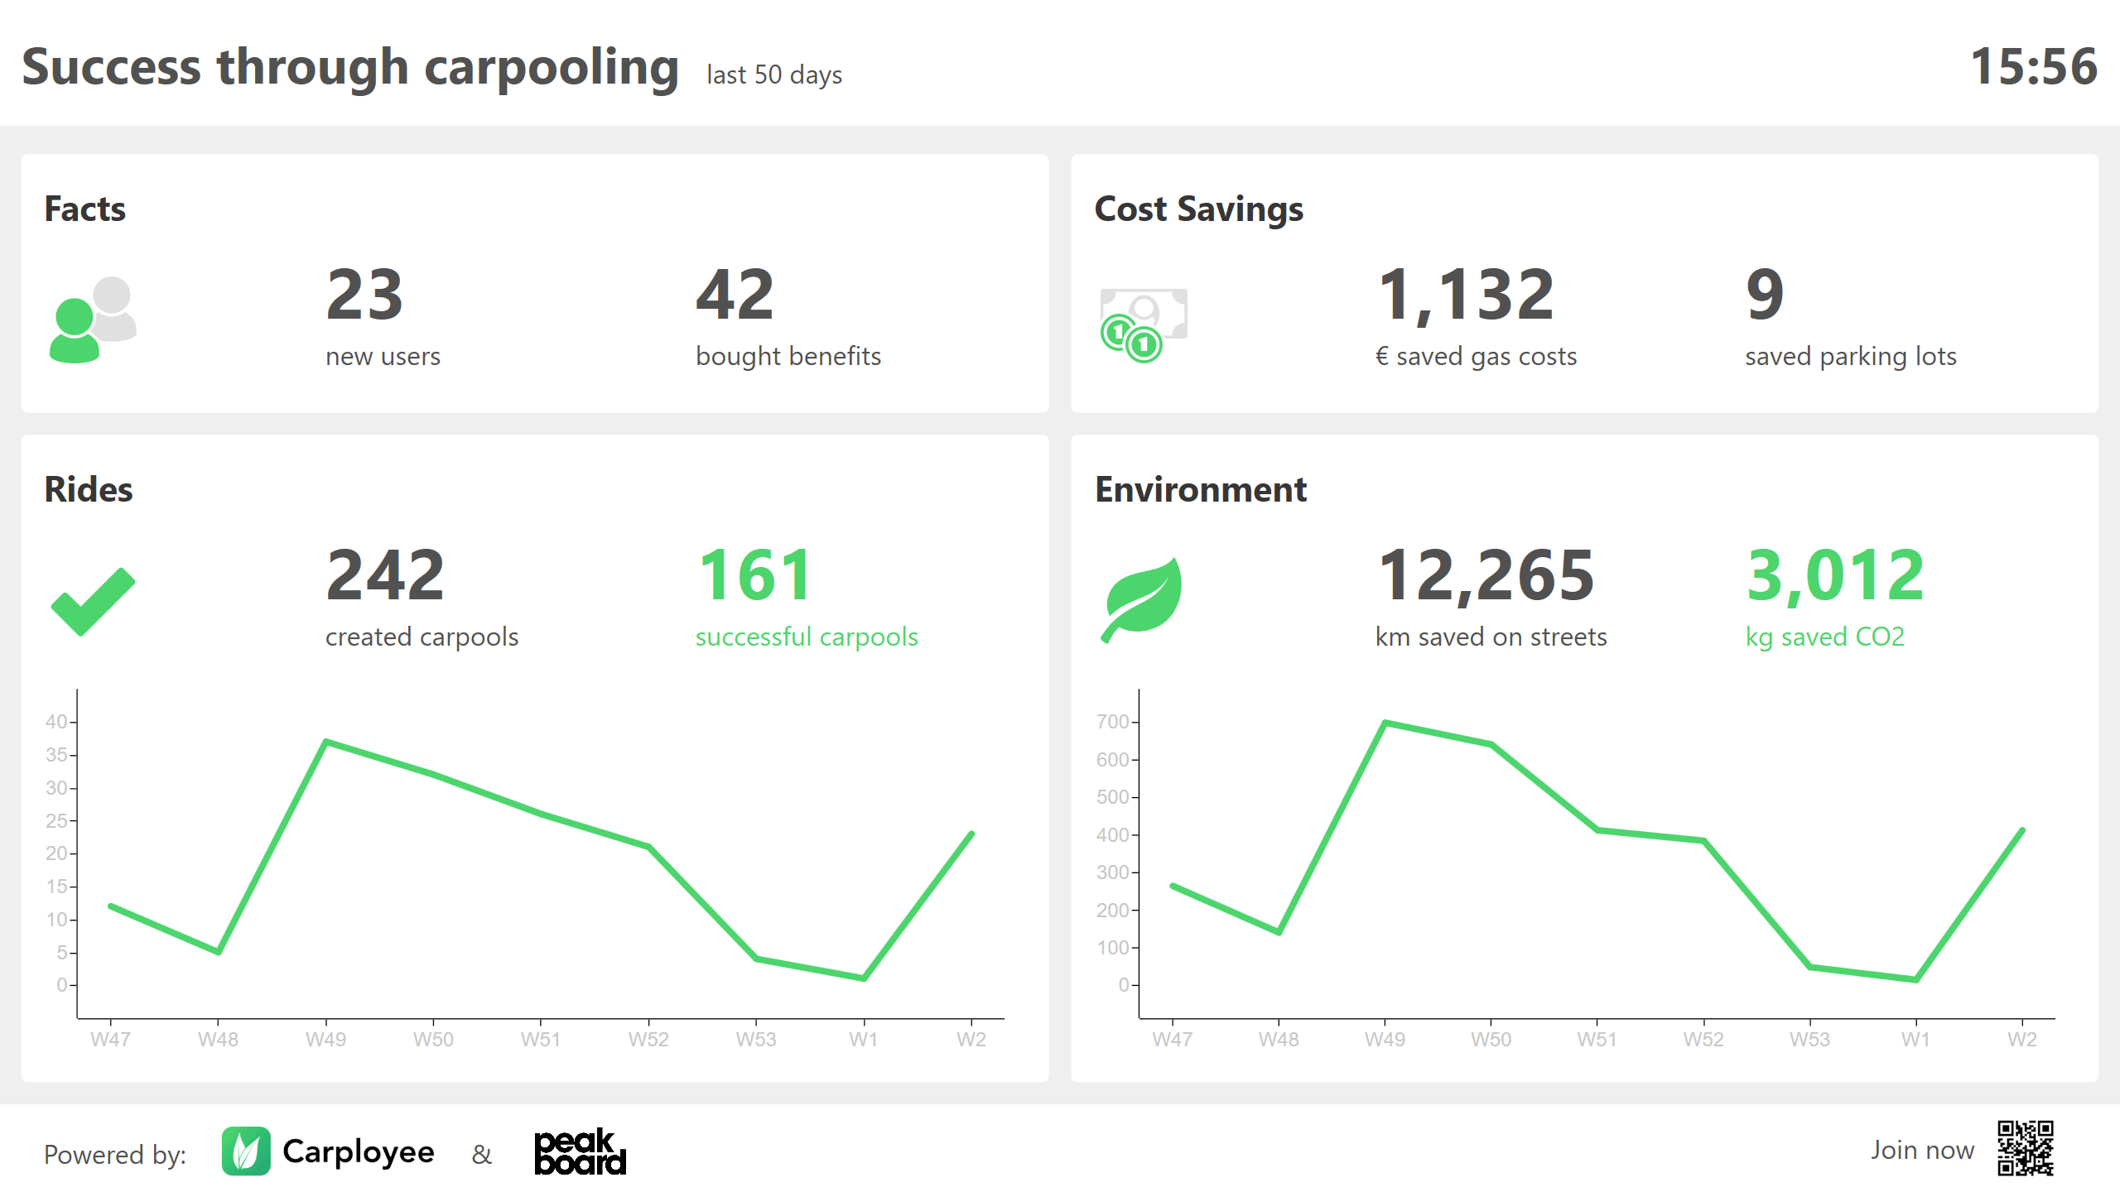
Task: Click the peakboard logo
Action: click(x=580, y=1151)
